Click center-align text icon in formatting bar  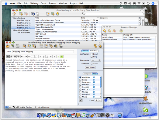[x=11, y=57]
